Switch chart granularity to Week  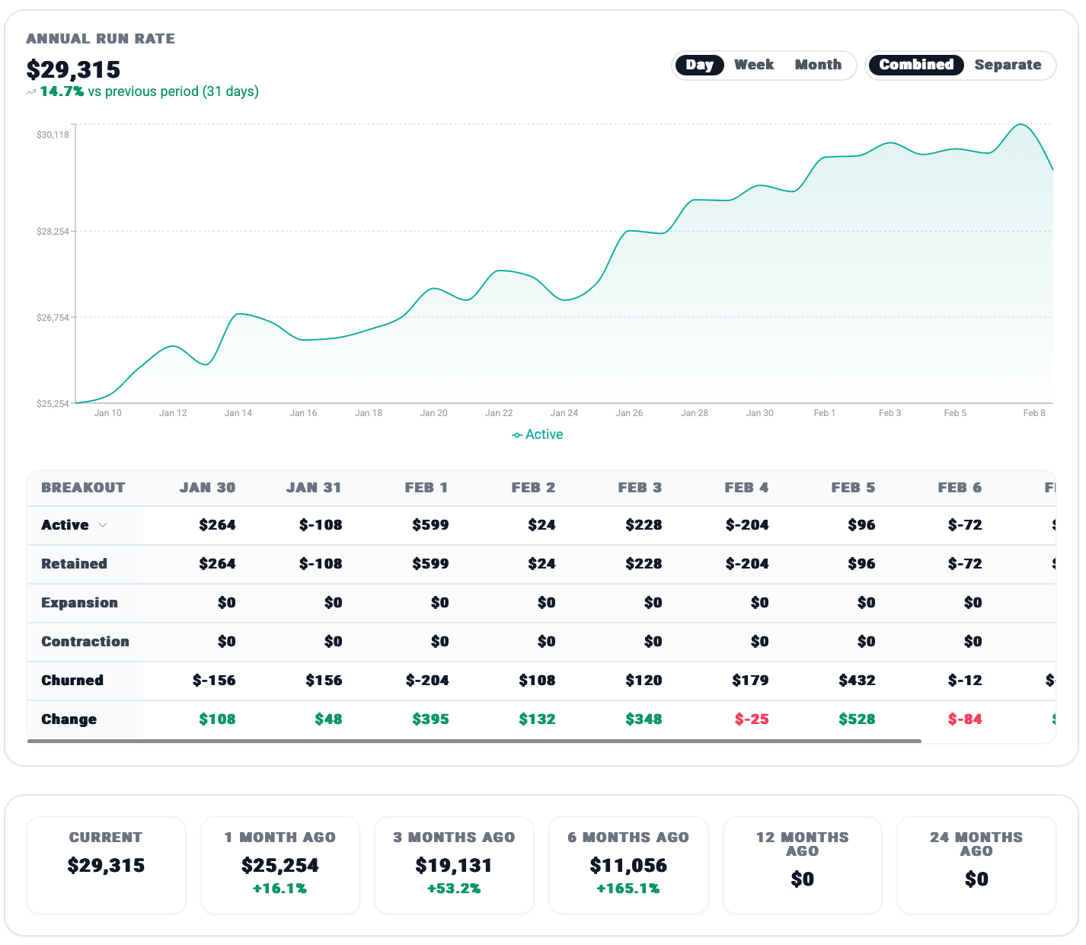pyautogui.click(x=753, y=65)
